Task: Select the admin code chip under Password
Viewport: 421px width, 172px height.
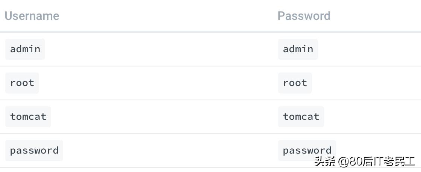Action: point(298,49)
